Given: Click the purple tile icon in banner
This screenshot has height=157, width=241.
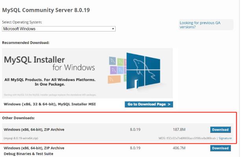Looking at the screenshot, I should point(113,70).
